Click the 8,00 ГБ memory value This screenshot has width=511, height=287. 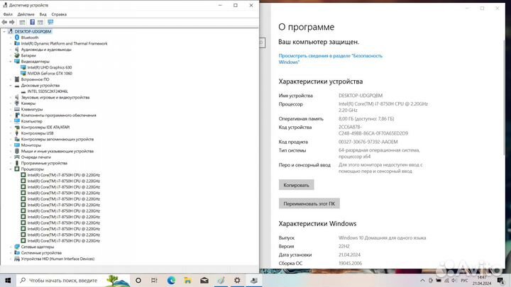[x=366, y=119]
